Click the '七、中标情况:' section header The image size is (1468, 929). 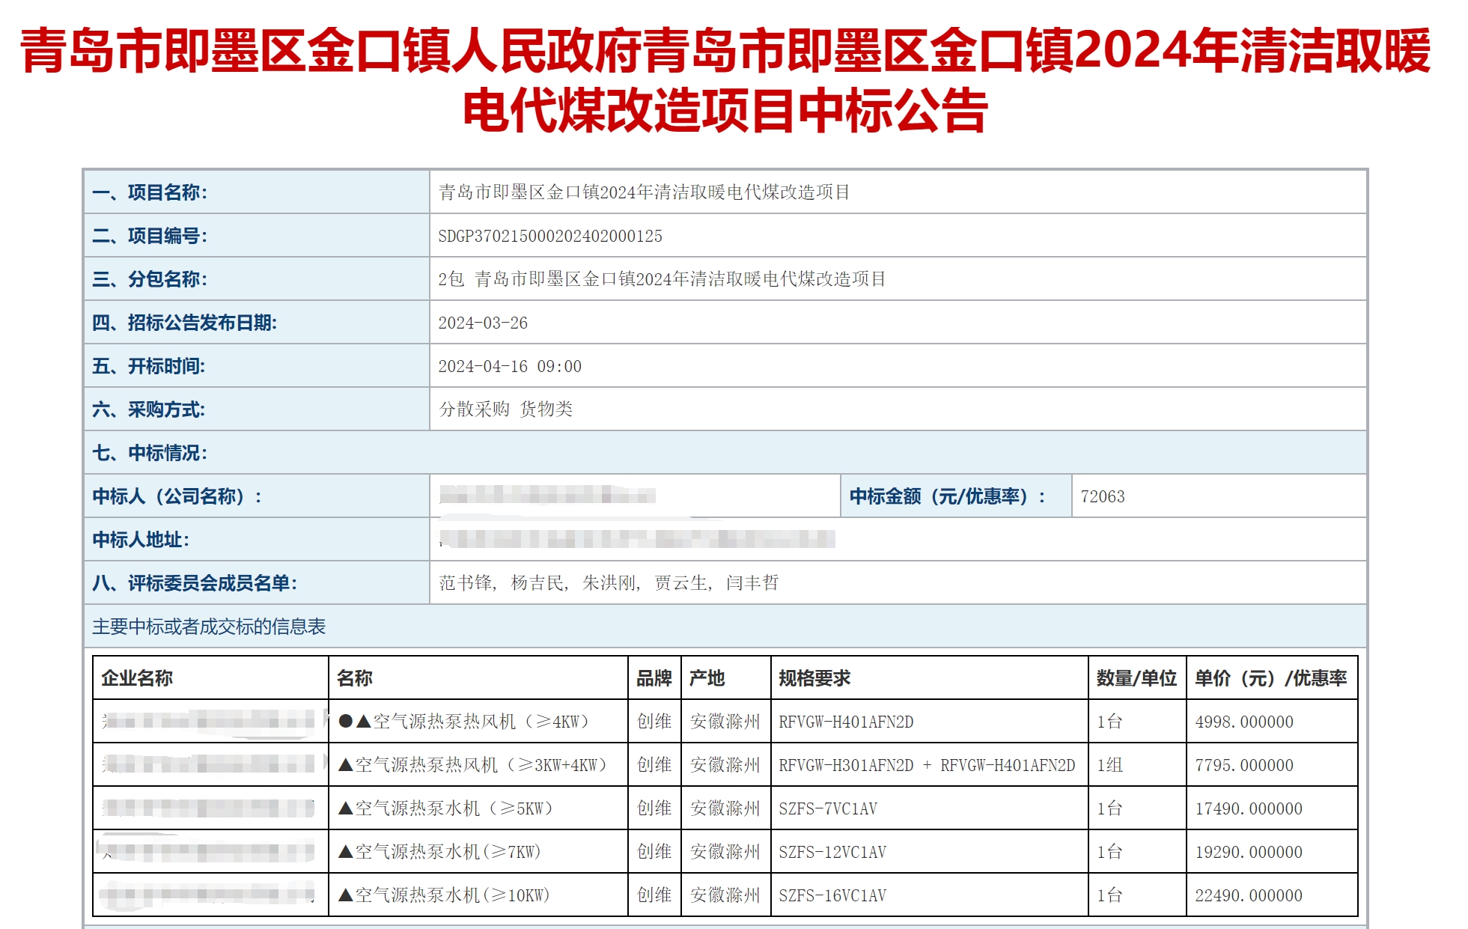tap(150, 453)
